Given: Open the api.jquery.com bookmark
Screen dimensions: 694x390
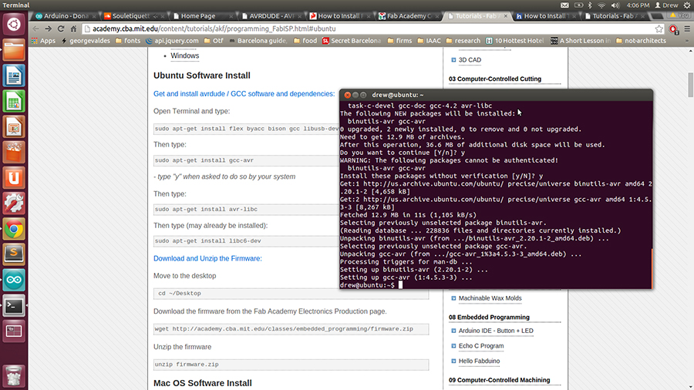Looking at the screenshot, I should (172, 41).
